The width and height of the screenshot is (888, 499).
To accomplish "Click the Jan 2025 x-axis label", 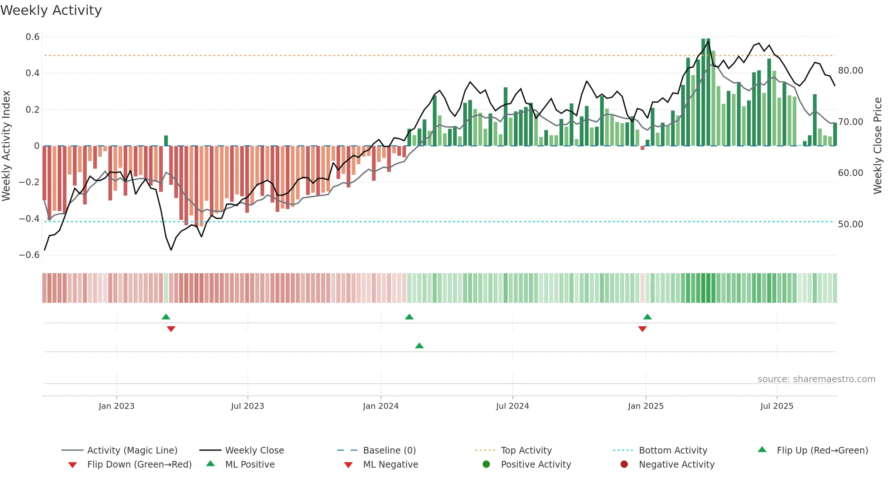I will pos(646,406).
